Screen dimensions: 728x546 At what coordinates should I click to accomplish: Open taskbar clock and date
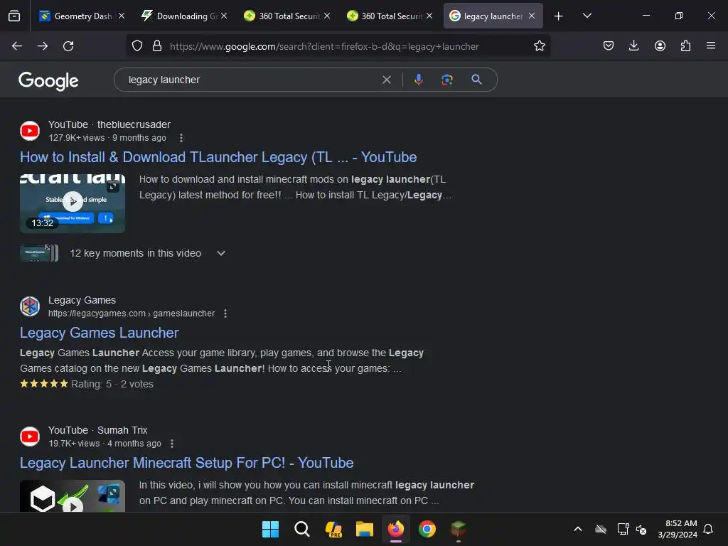678,529
